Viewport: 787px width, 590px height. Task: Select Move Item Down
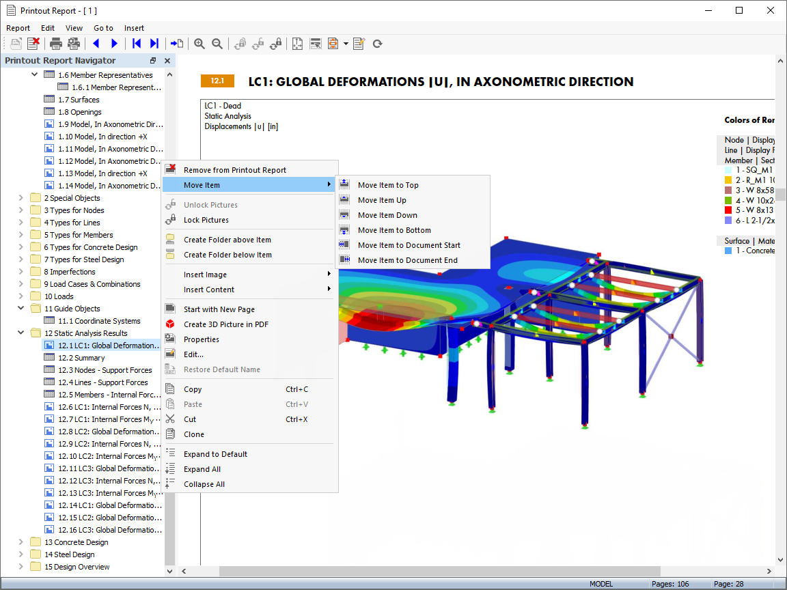tap(413, 215)
